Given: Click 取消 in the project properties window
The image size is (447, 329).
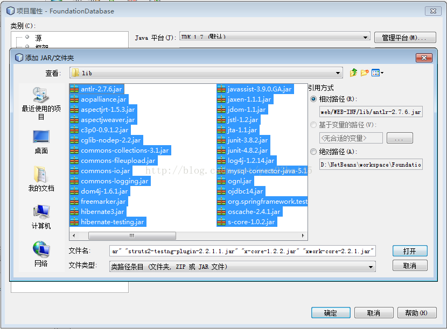Looking at the screenshot, I should [374, 313].
